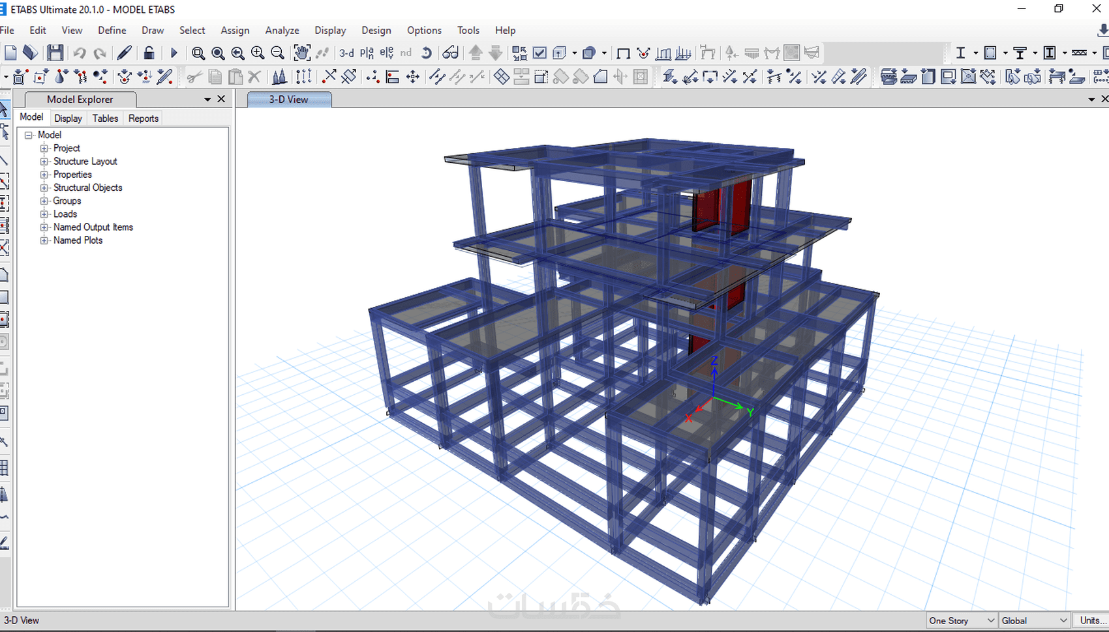The width and height of the screenshot is (1109, 632).
Task: Click the Open File icon
Action: (30, 53)
